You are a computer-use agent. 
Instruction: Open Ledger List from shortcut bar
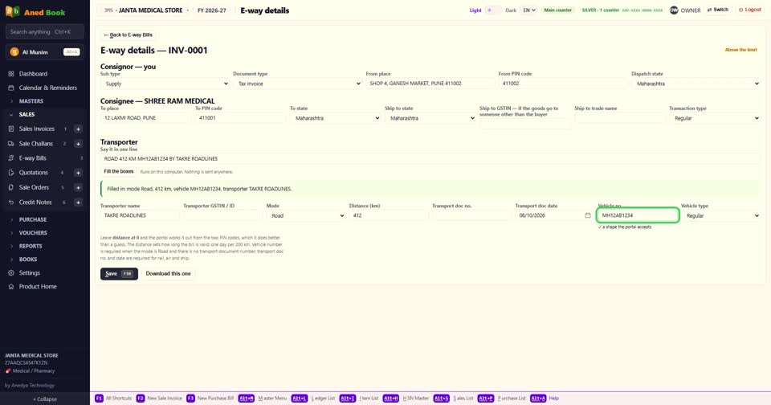(313, 398)
